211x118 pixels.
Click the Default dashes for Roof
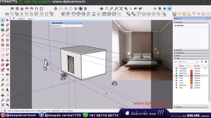(x=197, y=80)
